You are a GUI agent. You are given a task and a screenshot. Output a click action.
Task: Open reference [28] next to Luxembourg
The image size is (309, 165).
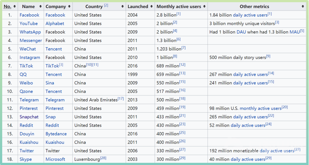(x=105, y=158)
